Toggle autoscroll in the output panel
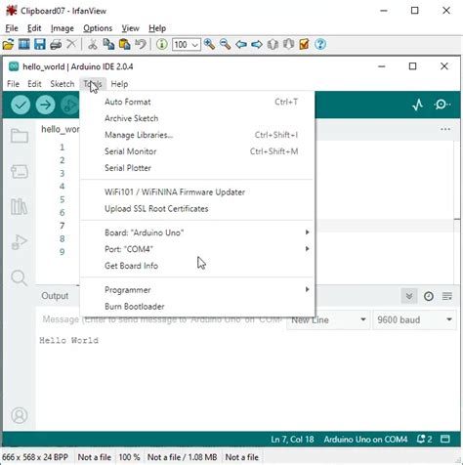 [x=409, y=296]
